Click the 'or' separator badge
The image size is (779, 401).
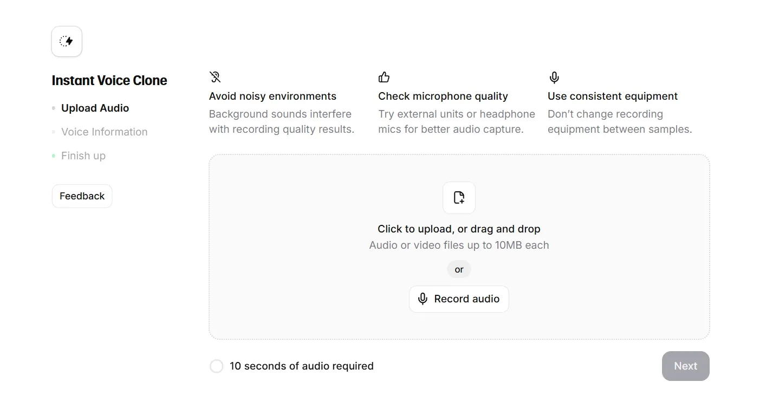point(459,269)
